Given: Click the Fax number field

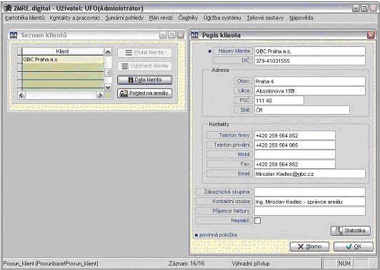Looking at the screenshot, I should click(x=295, y=165).
